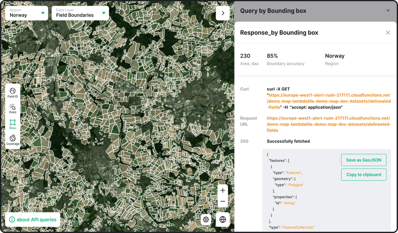The width and height of the screenshot is (398, 233).
Task: Select the Field ID query tool
Action: coord(13,93)
